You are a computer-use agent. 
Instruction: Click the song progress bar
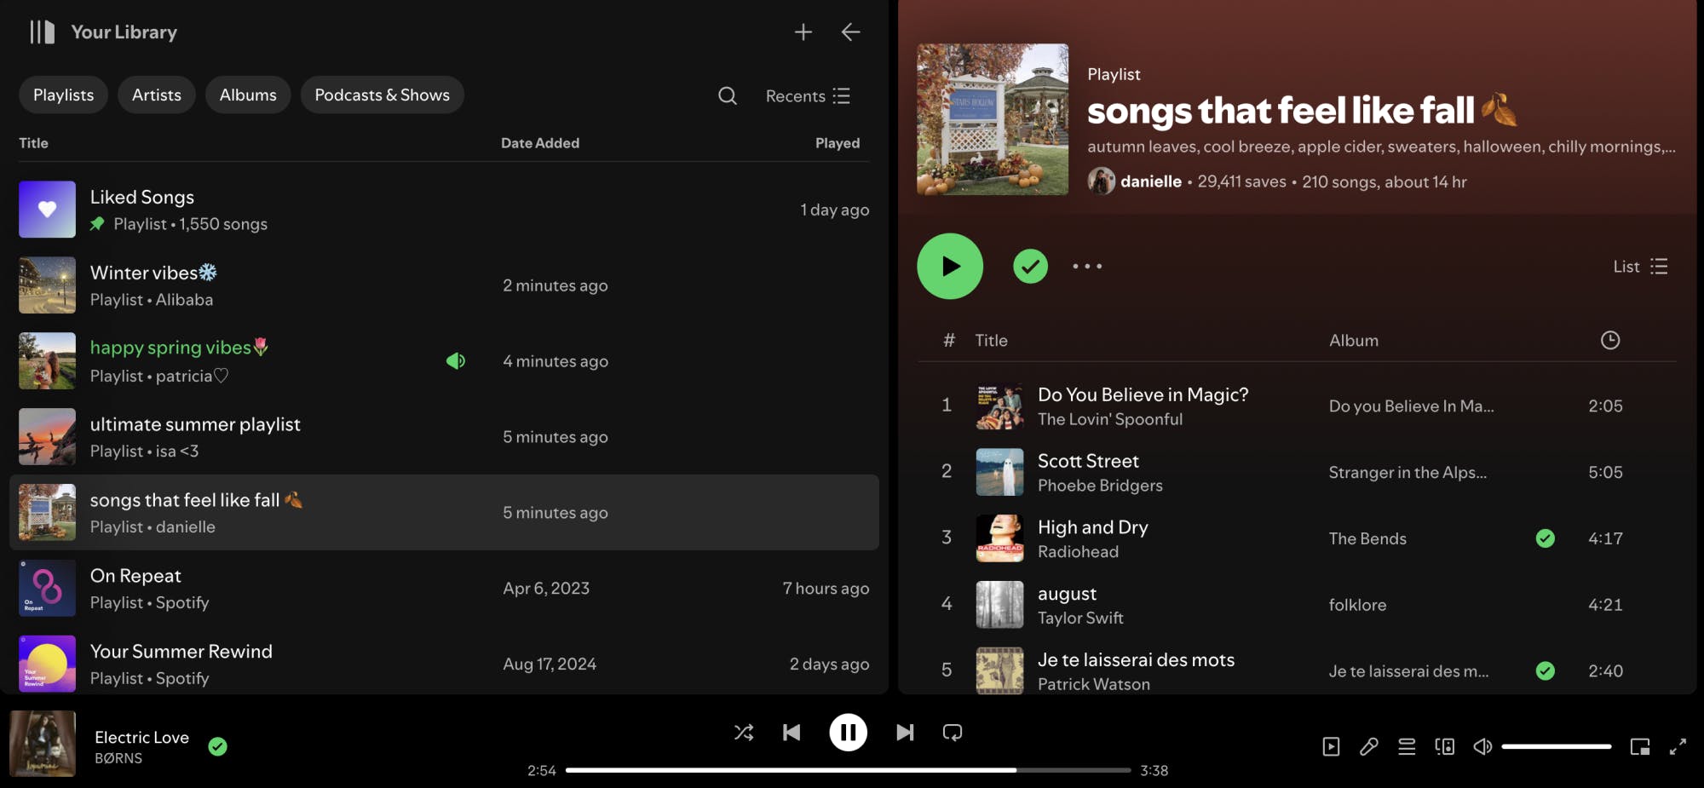click(848, 770)
